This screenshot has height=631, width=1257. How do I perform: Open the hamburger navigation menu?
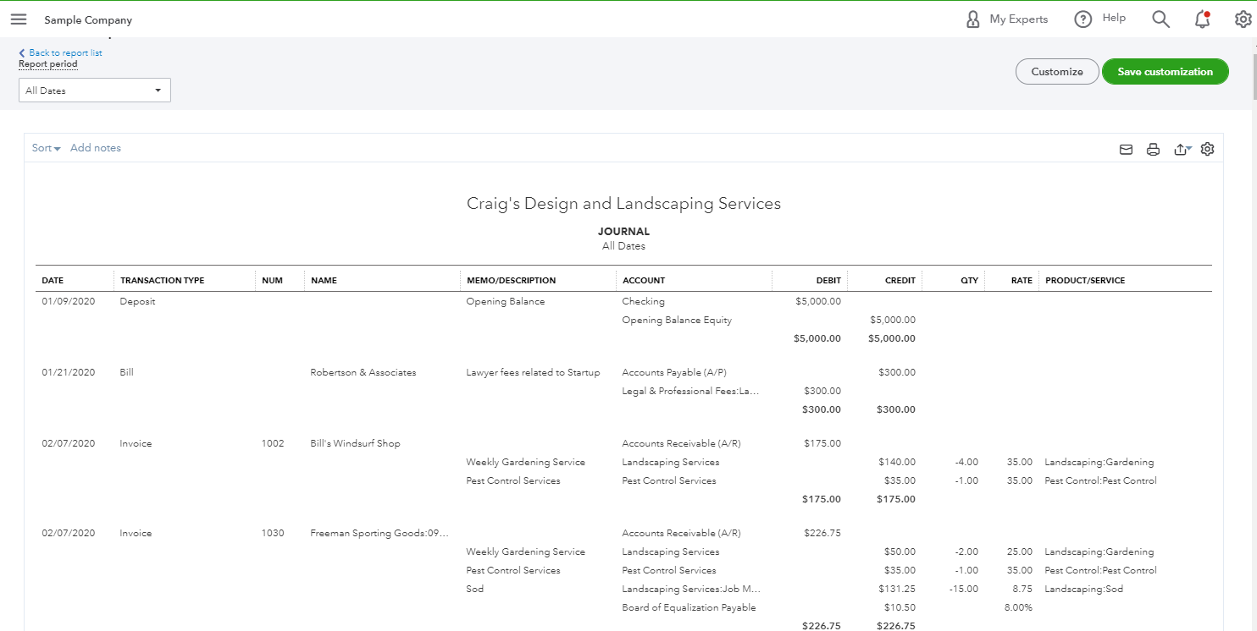(18, 19)
